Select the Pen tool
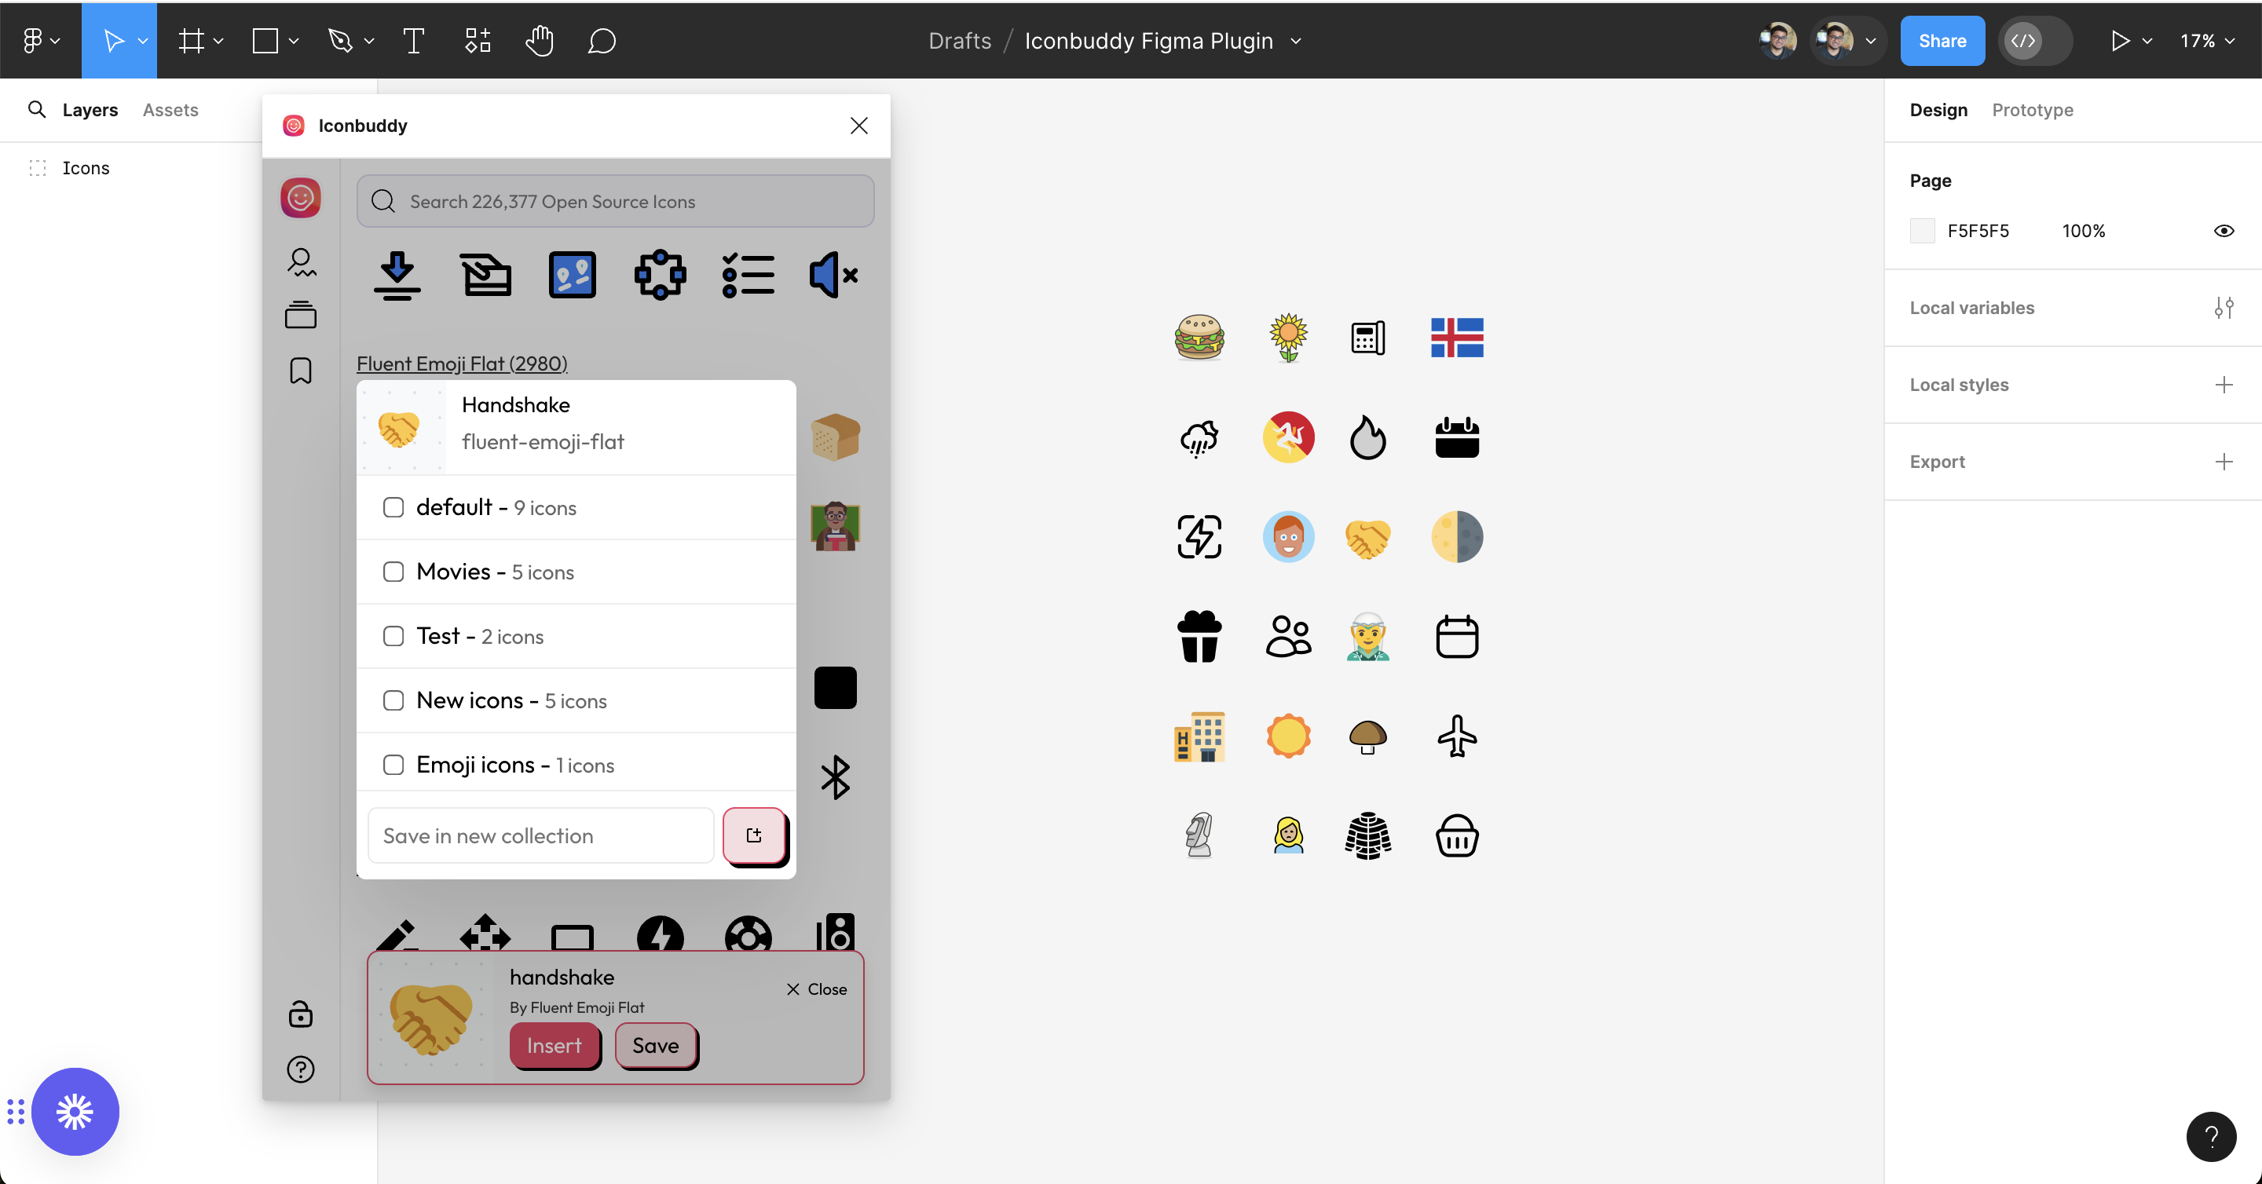This screenshot has width=2262, height=1184. 340,40
